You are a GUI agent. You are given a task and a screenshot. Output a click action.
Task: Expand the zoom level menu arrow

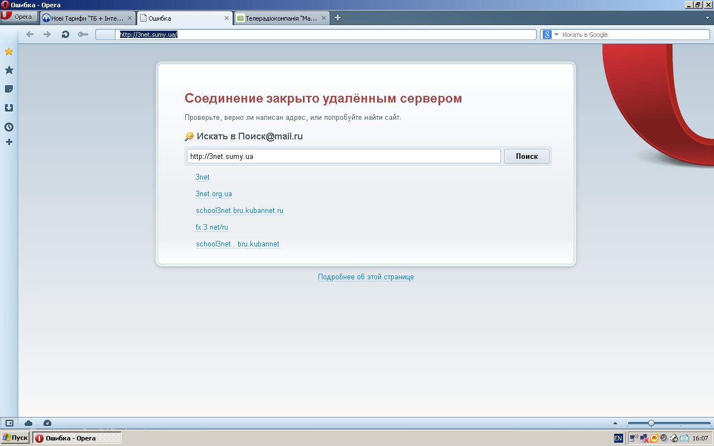pos(615,423)
